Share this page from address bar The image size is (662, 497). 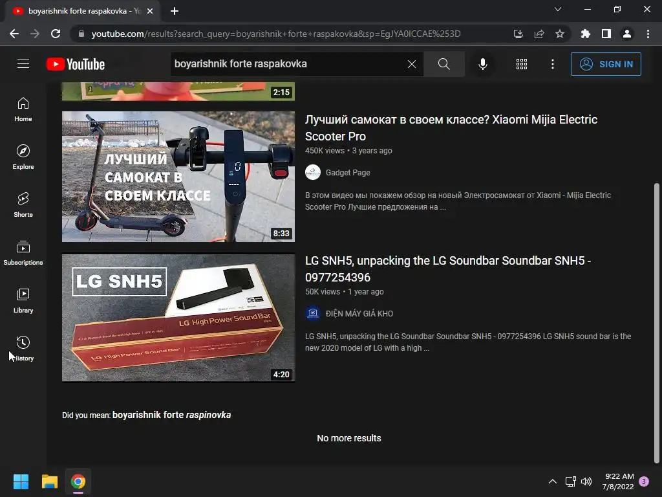pos(539,34)
